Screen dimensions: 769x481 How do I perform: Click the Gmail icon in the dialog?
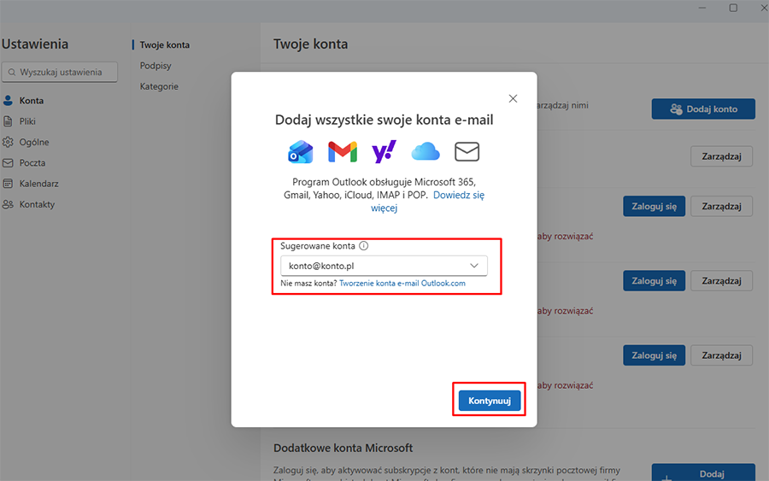[x=343, y=151]
